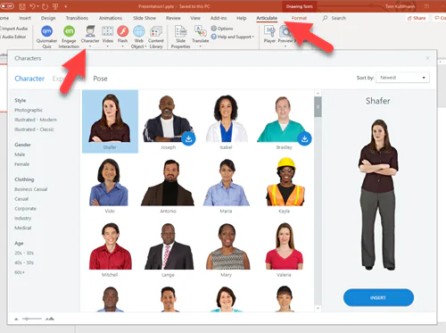This screenshot has height=333, width=446.
Task: Download the Joseph character
Action: 188,138
